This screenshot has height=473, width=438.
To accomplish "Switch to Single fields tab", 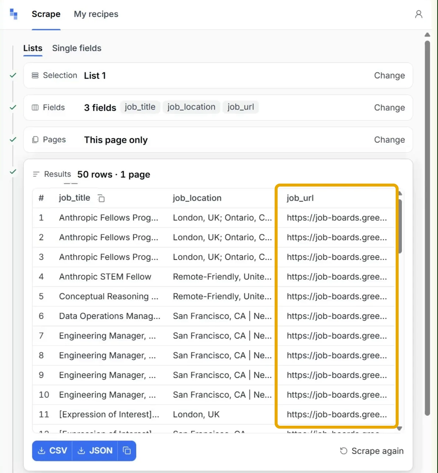I will (77, 48).
